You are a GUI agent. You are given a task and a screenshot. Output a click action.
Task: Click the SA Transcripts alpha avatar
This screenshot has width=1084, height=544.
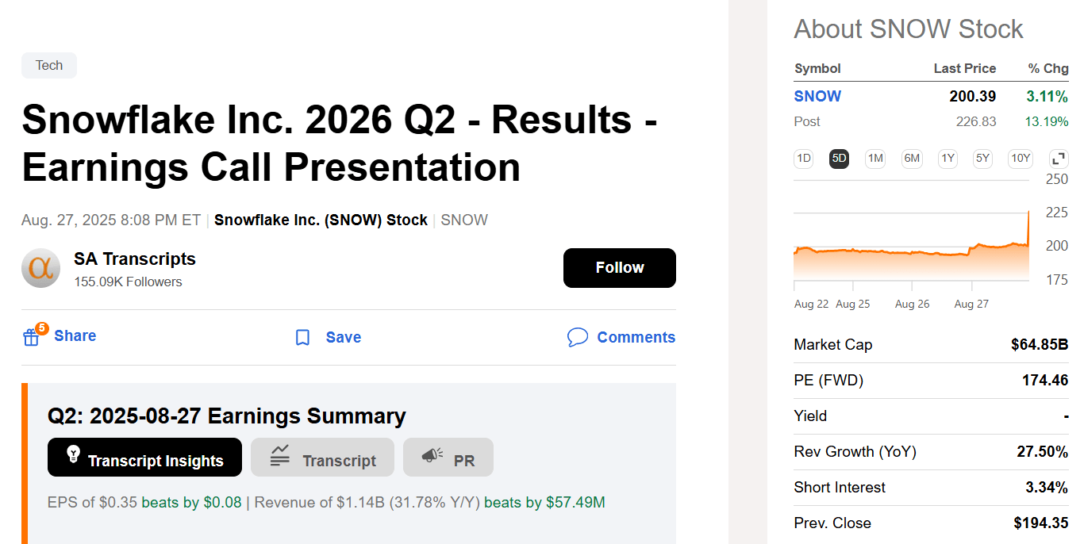[x=40, y=268]
